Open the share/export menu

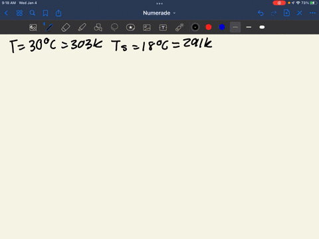click(58, 13)
